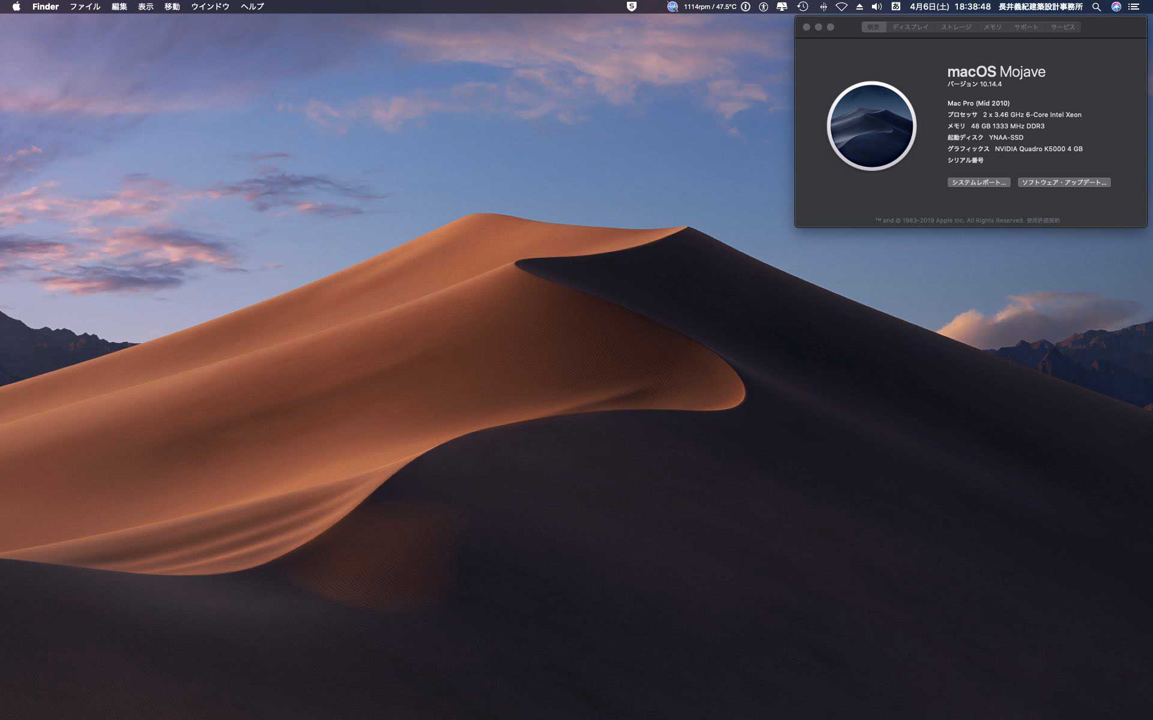Open the Japanese input source menu

895,7
